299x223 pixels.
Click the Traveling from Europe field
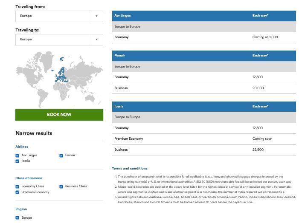[x=53, y=16]
